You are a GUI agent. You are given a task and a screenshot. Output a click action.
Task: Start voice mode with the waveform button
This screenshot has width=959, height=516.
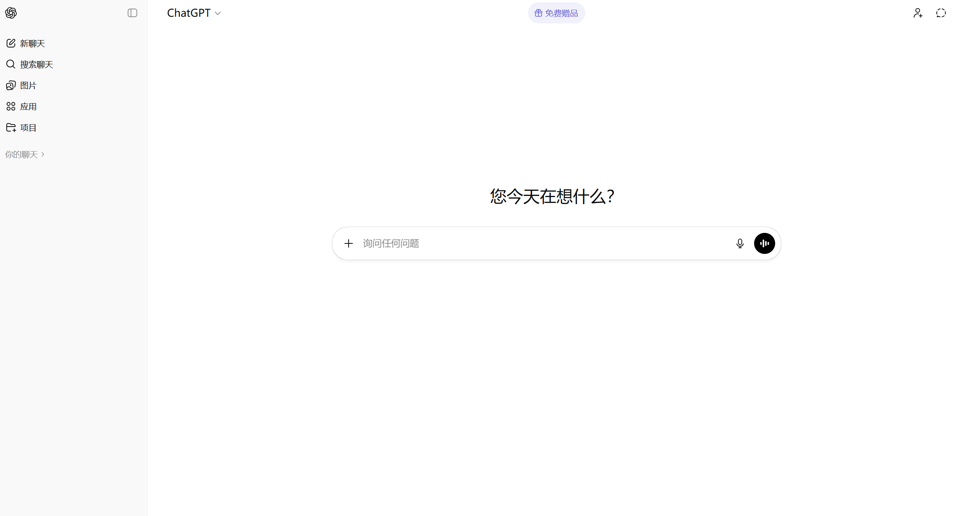[x=764, y=243]
